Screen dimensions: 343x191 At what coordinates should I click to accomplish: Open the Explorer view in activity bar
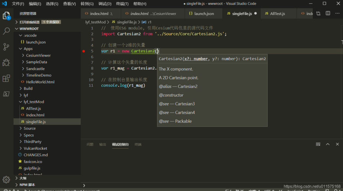tap(7, 16)
